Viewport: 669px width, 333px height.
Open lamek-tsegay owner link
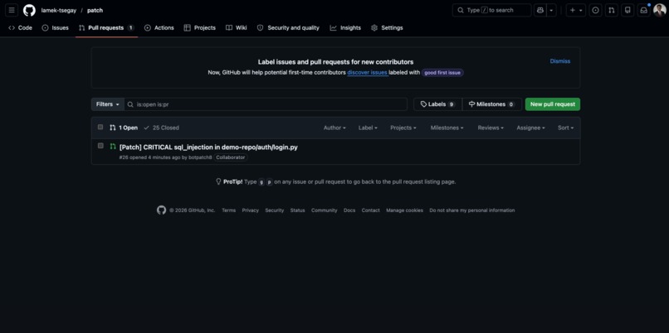59,10
